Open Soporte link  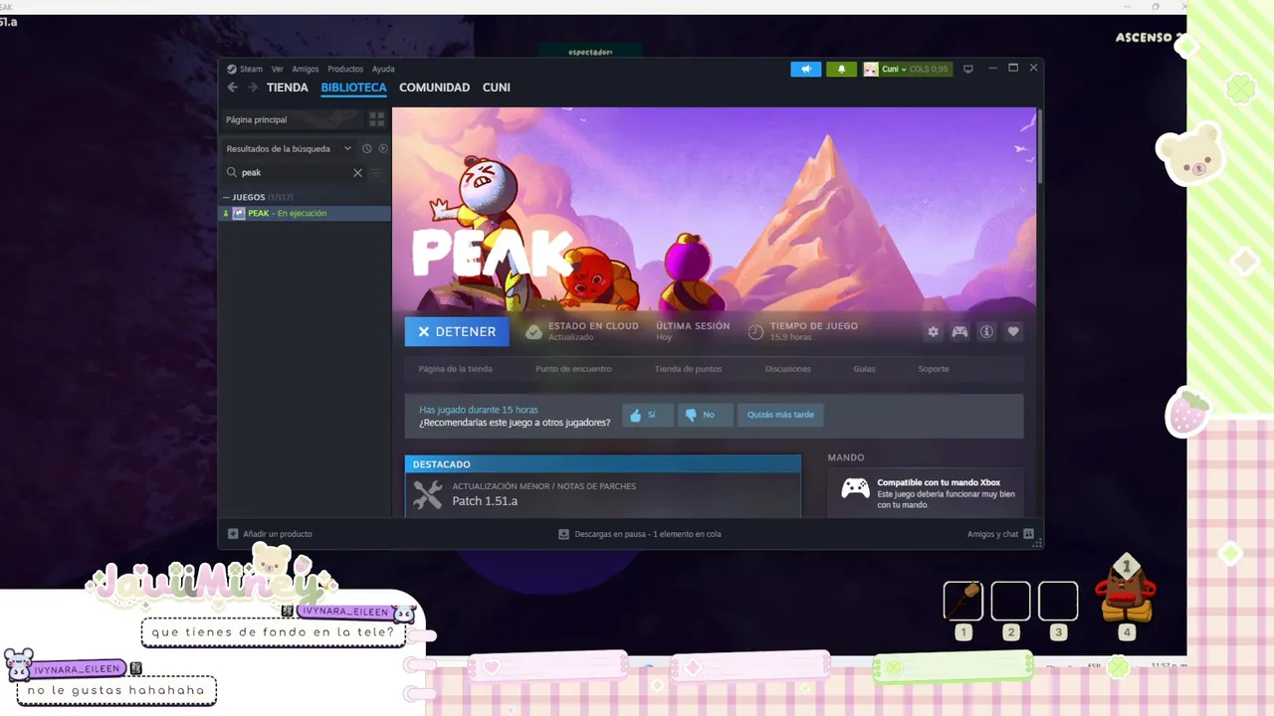pos(934,369)
